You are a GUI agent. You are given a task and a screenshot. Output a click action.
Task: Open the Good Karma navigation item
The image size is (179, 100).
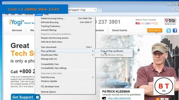click(x=119, y=30)
